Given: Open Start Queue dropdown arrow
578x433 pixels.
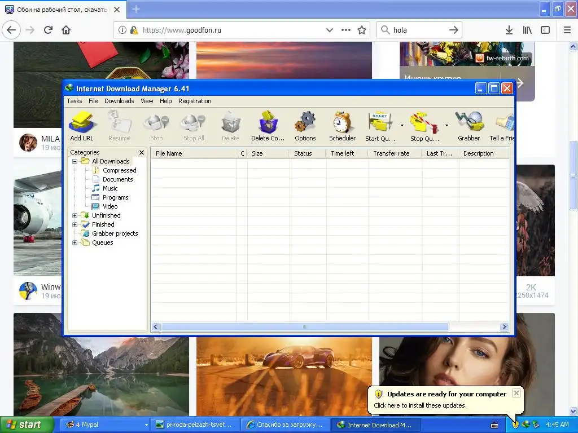Looking at the screenshot, I should pyautogui.click(x=402, y=126).
